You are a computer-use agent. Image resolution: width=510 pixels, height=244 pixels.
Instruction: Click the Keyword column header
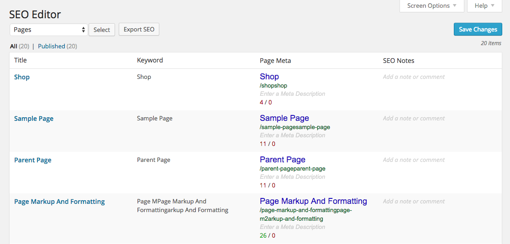coord(150,61)
